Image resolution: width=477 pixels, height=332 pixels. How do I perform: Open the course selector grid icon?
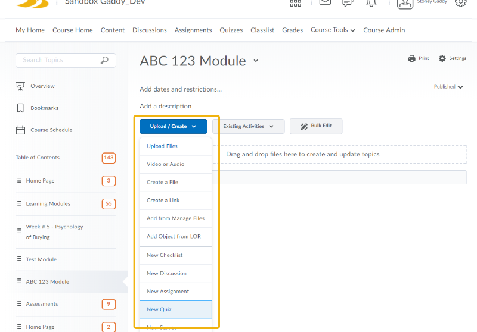(x=295, y=3)
